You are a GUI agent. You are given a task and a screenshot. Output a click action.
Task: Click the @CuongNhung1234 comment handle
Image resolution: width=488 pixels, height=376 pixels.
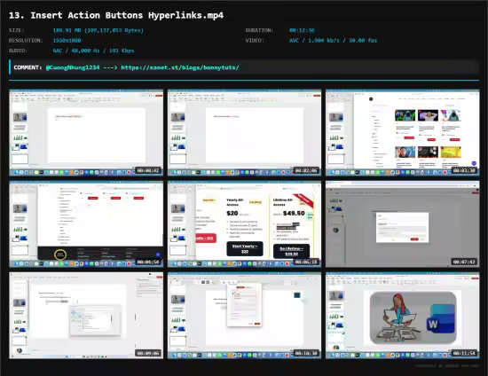(x=73, y=67)
